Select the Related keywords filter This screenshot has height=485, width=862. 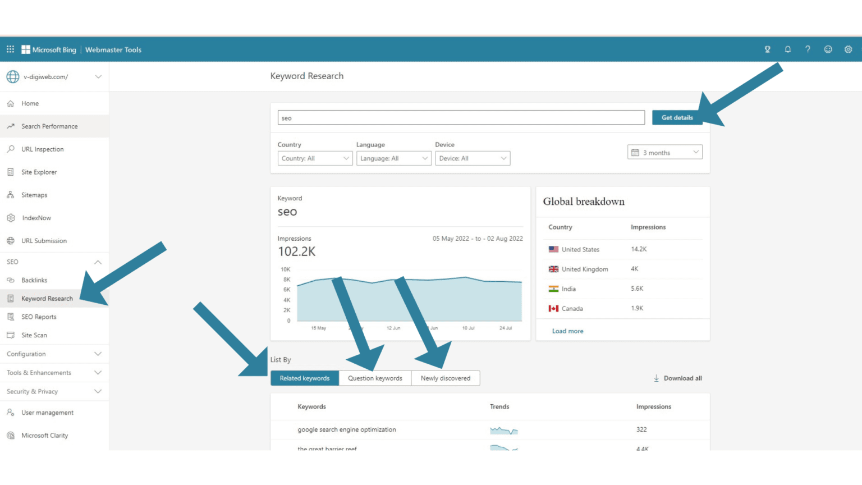305,378
